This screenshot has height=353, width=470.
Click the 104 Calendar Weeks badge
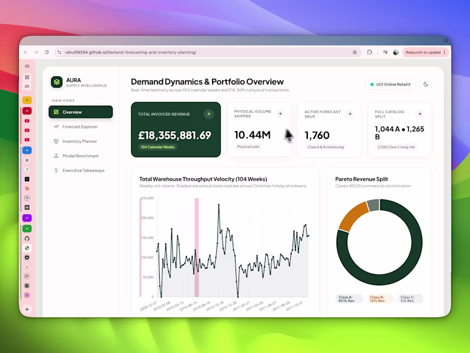click(x=157, y=146)
